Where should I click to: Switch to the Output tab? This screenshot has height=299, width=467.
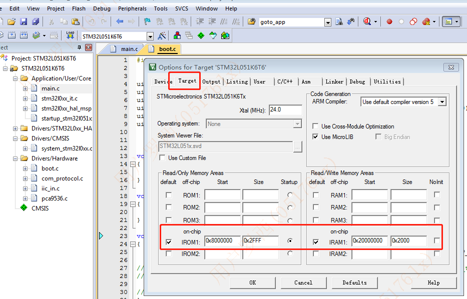[x=211, y=81]
